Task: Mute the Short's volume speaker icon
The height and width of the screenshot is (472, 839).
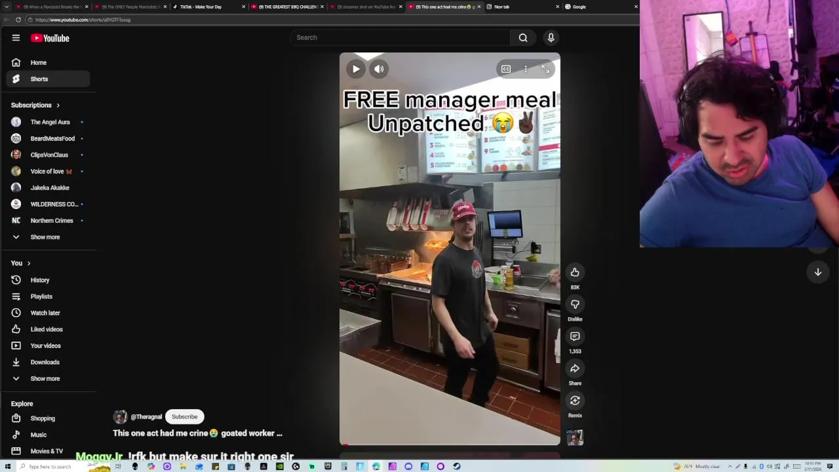Action: pos(379,69)
